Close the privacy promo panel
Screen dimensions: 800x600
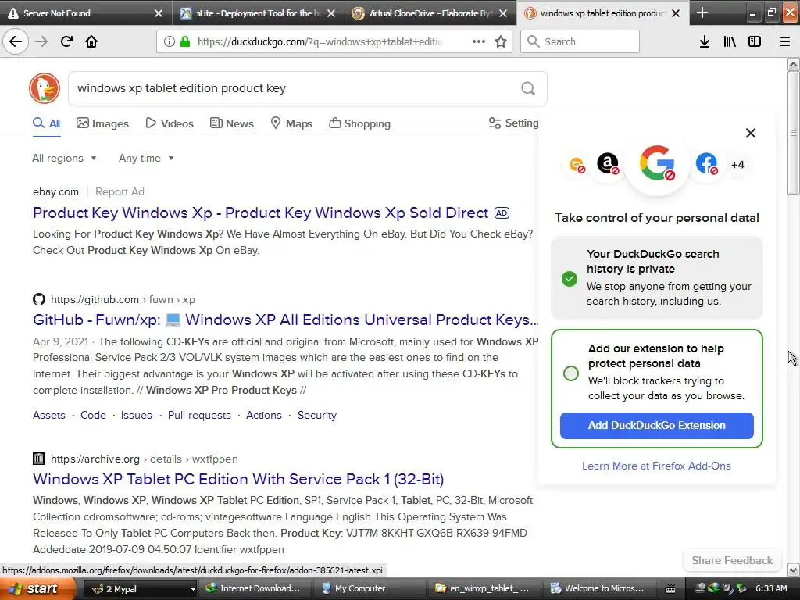tap(751, 133)
